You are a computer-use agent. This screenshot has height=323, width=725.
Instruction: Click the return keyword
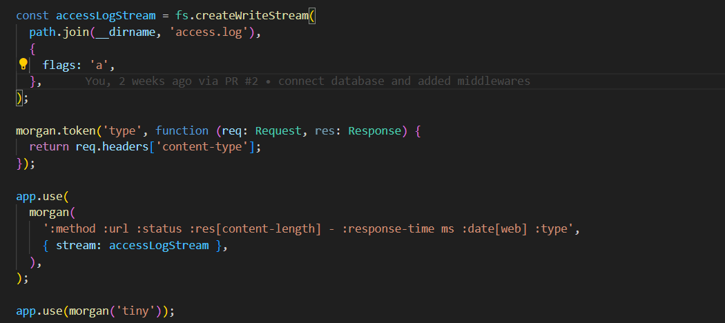[x=49, y=147]
